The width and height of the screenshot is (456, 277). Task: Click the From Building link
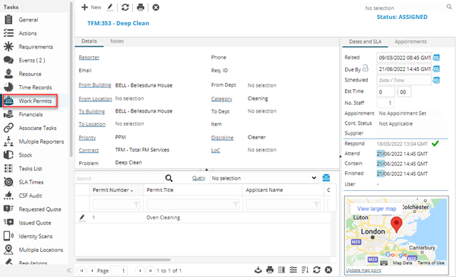pos(95,85)
